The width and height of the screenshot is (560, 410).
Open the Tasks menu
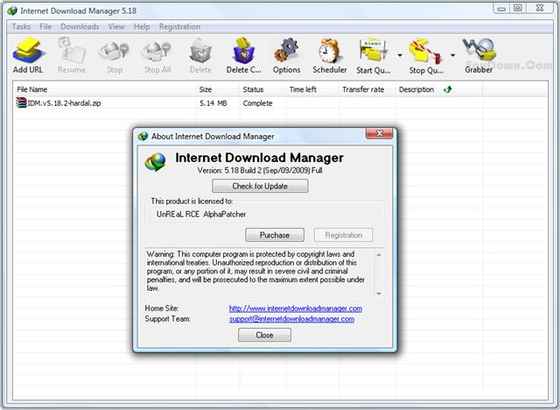[x=21, y=26]
